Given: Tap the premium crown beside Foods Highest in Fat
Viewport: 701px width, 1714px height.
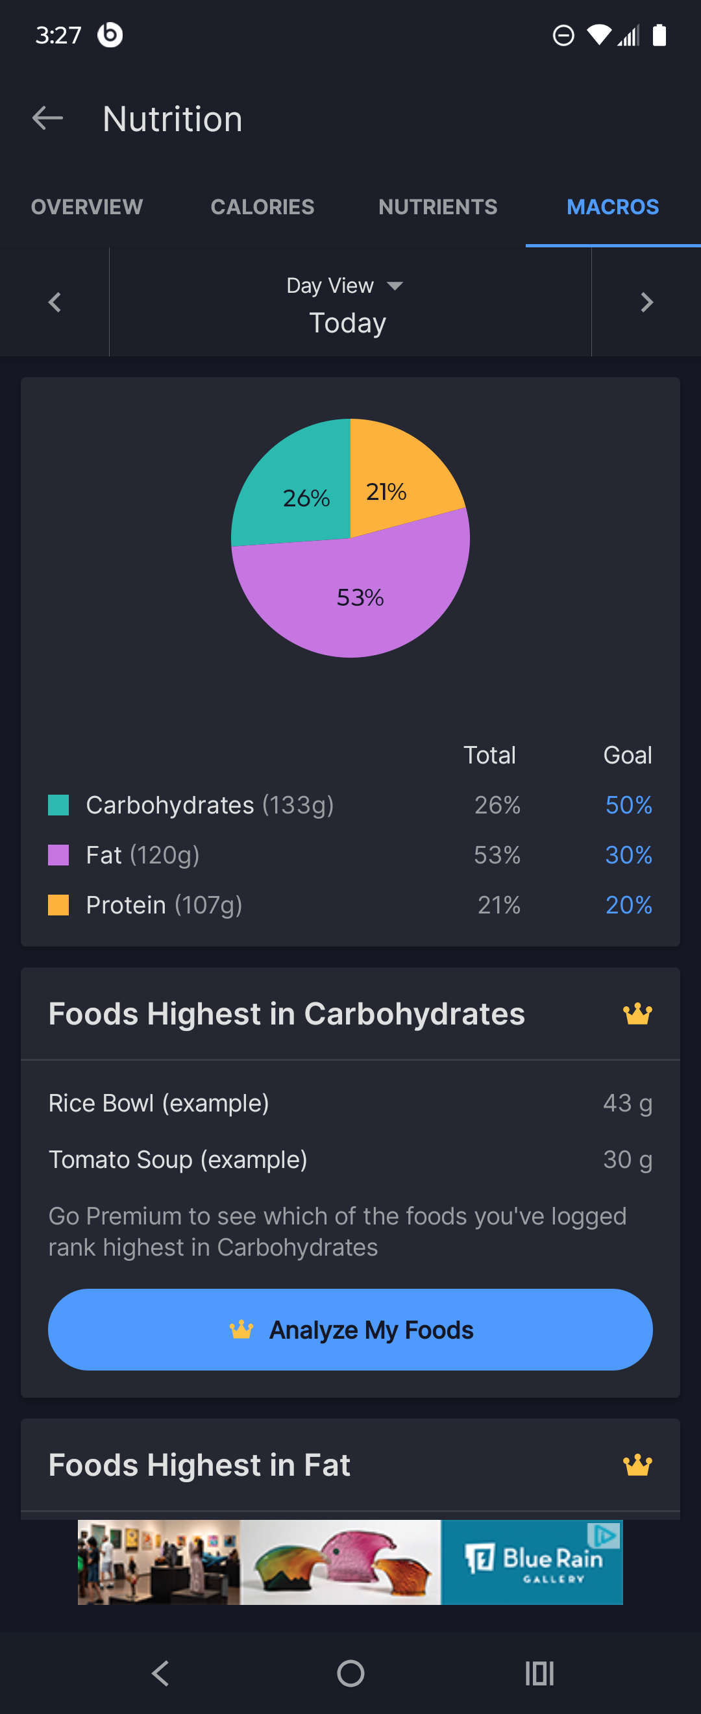Looking at the screenshot, I should click(x=637, y=1465).
